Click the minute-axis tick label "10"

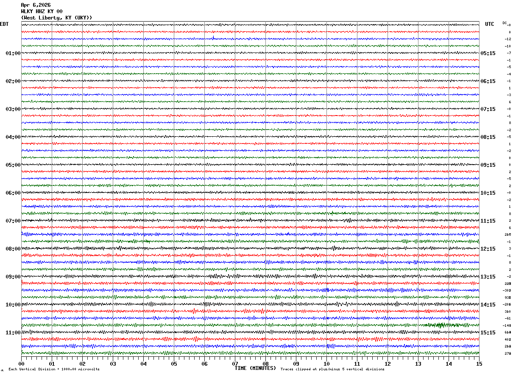(x=326, y=364)
